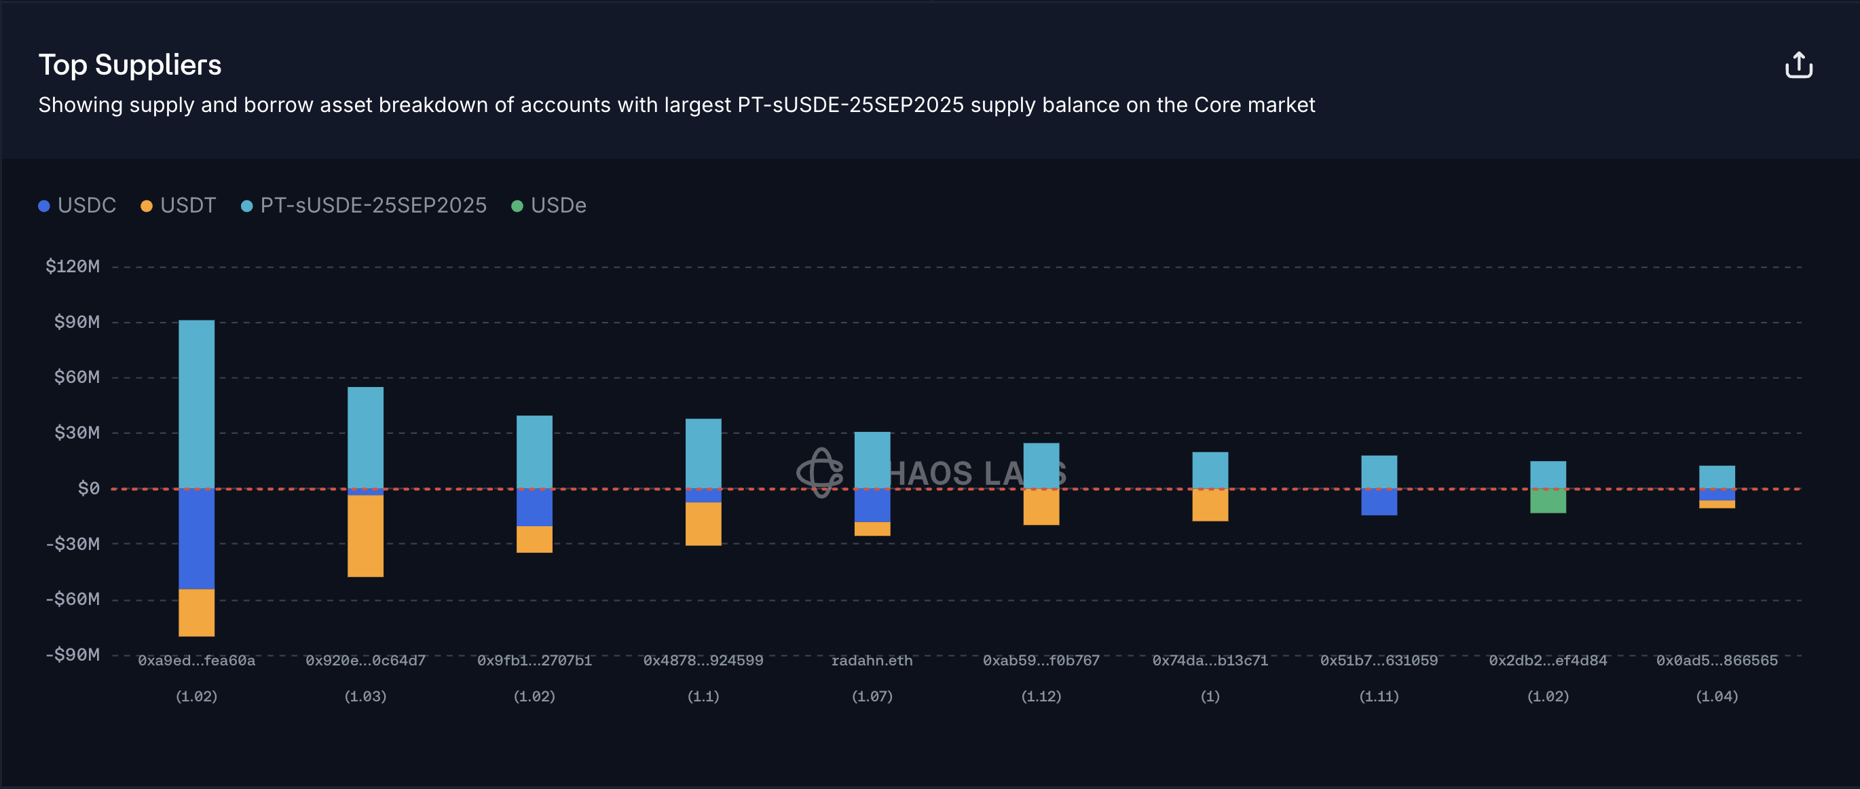Toggle the USDC legend series
Viewport: 1860px width, 789px height.
tap(77, 206)
